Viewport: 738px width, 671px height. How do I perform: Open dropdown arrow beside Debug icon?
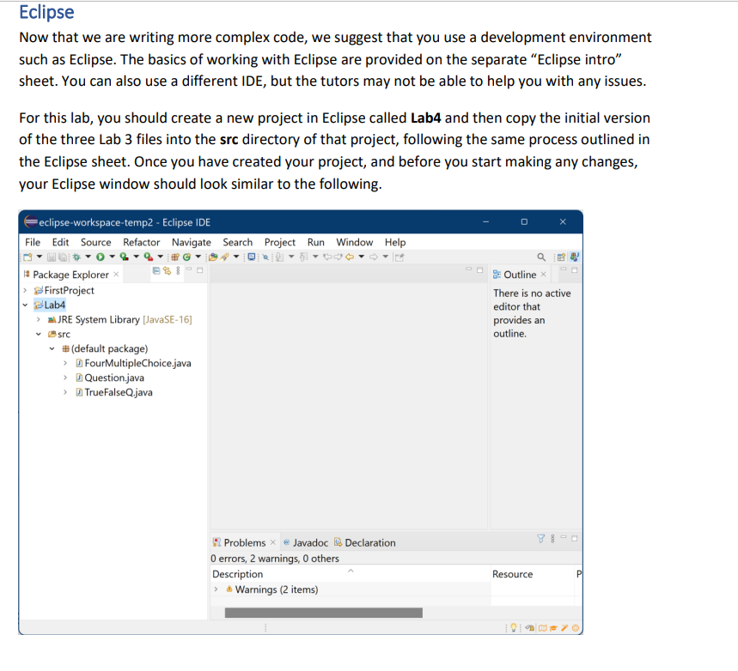click(x=88, y=257)
